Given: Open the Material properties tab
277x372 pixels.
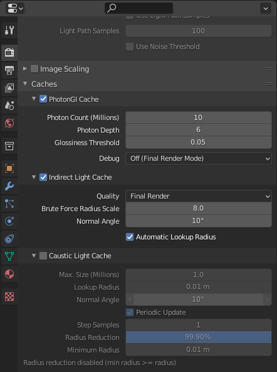Looking at the screenshot, I should (x=9, y=274).
